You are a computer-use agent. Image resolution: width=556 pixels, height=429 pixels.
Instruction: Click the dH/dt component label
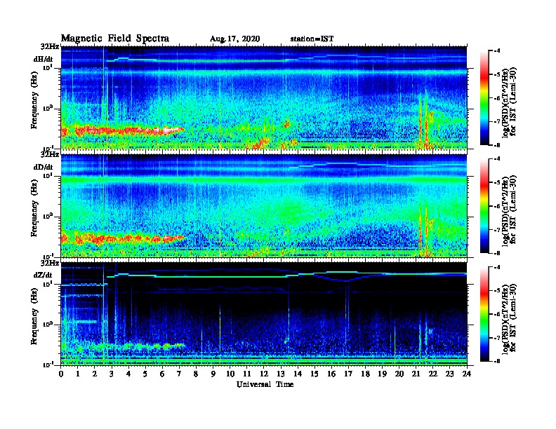44,60
